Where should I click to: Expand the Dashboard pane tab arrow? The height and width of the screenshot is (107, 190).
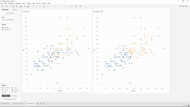click(x=20, y=10)
